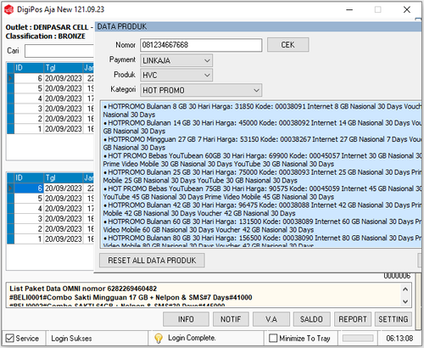424x348 pixels.
Task: Click the Combo Sakti Mingguan 17 GB line
Action: click(x=131, y=297)
